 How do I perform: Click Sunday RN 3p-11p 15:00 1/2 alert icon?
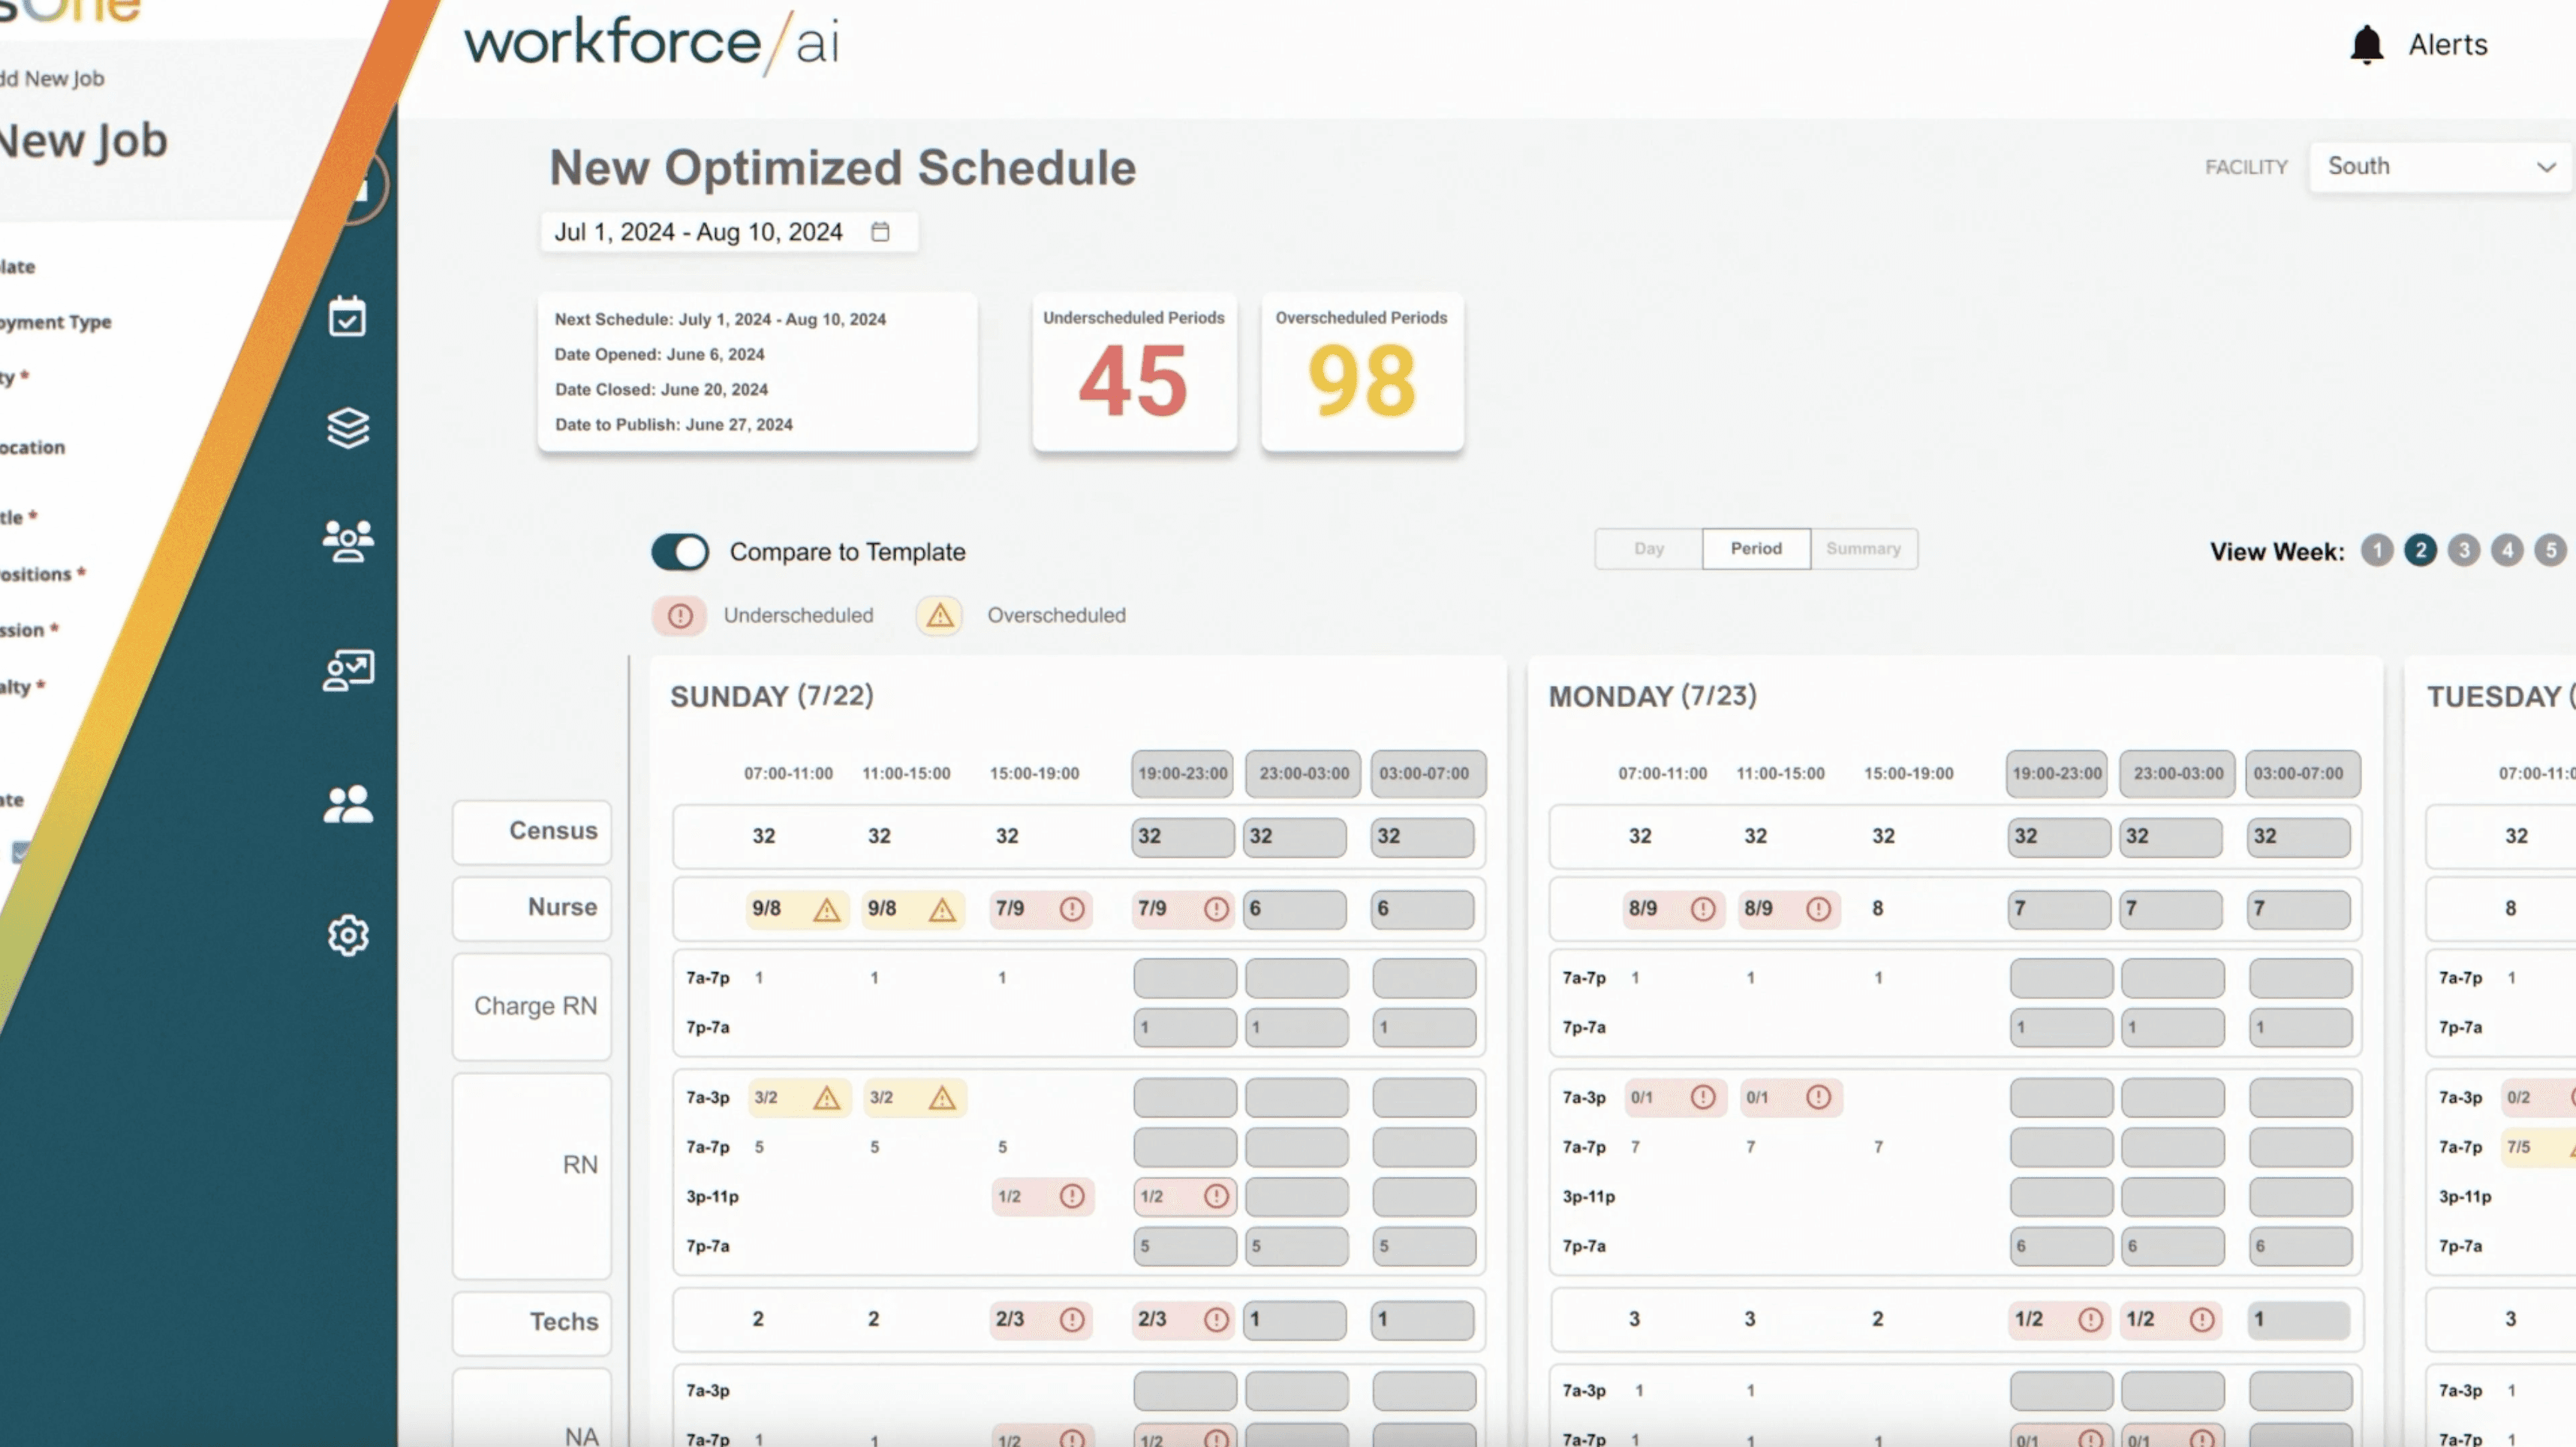[x=1072, y=1196]
